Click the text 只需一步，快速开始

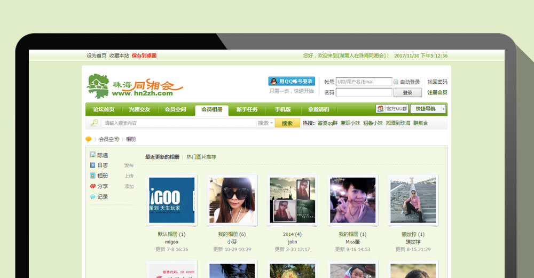click(292, 91)
